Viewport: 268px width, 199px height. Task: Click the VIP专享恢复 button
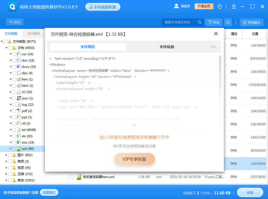[135, 159]
